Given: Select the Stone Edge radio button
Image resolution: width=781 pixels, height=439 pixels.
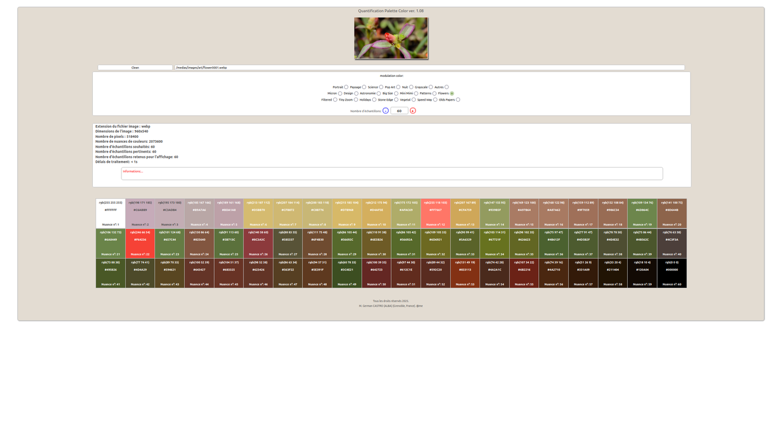Looking at the screenshot, I should coord(396,99).
